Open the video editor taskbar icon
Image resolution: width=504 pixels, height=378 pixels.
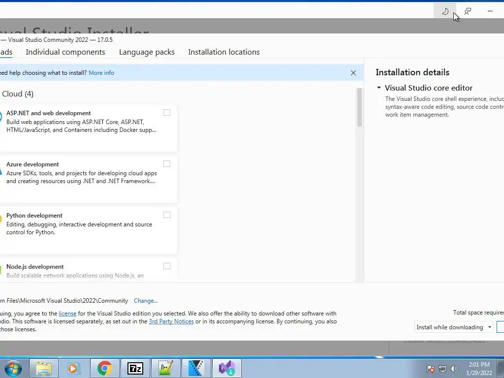click(x=196, y=368)
